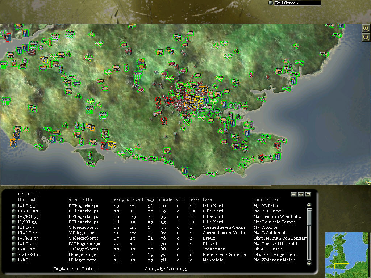The image size is (371, 278).
Task: Pick the I./KG 1 unit bullet
Action: (x=14, y=260)
